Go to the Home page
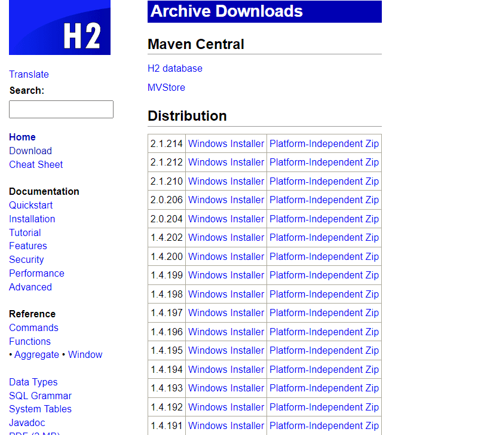The height and width of the screenshot is (435, 481). point(22,137)
